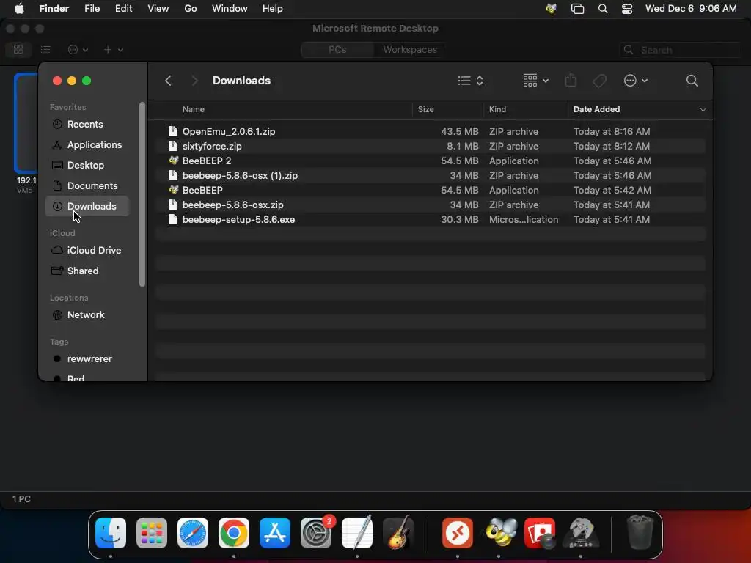
Task: Select the BeeBEEP application row
Action: [430, 190]
